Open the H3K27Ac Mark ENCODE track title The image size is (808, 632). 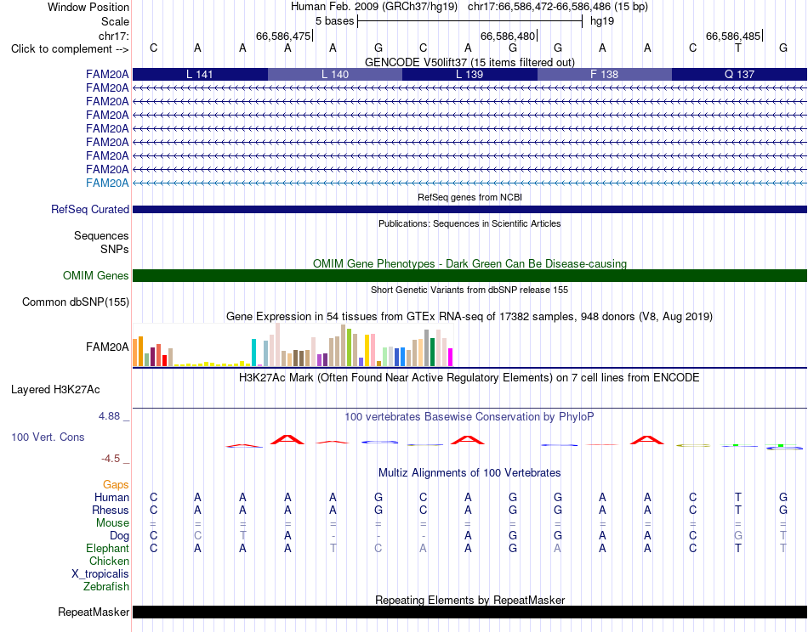tap(469, 378)
